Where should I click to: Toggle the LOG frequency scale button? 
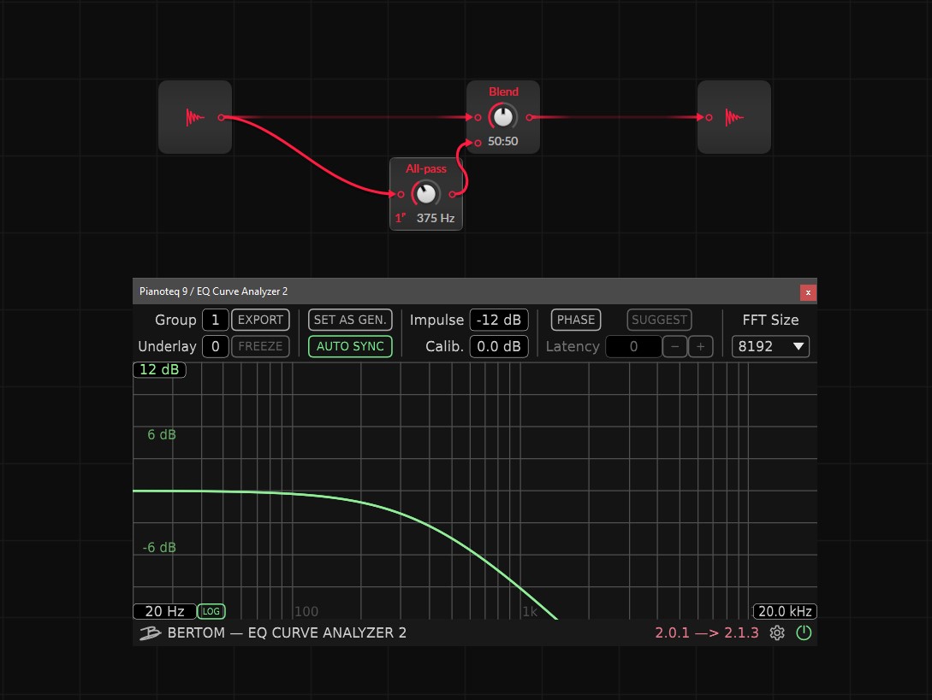(211, 611)
